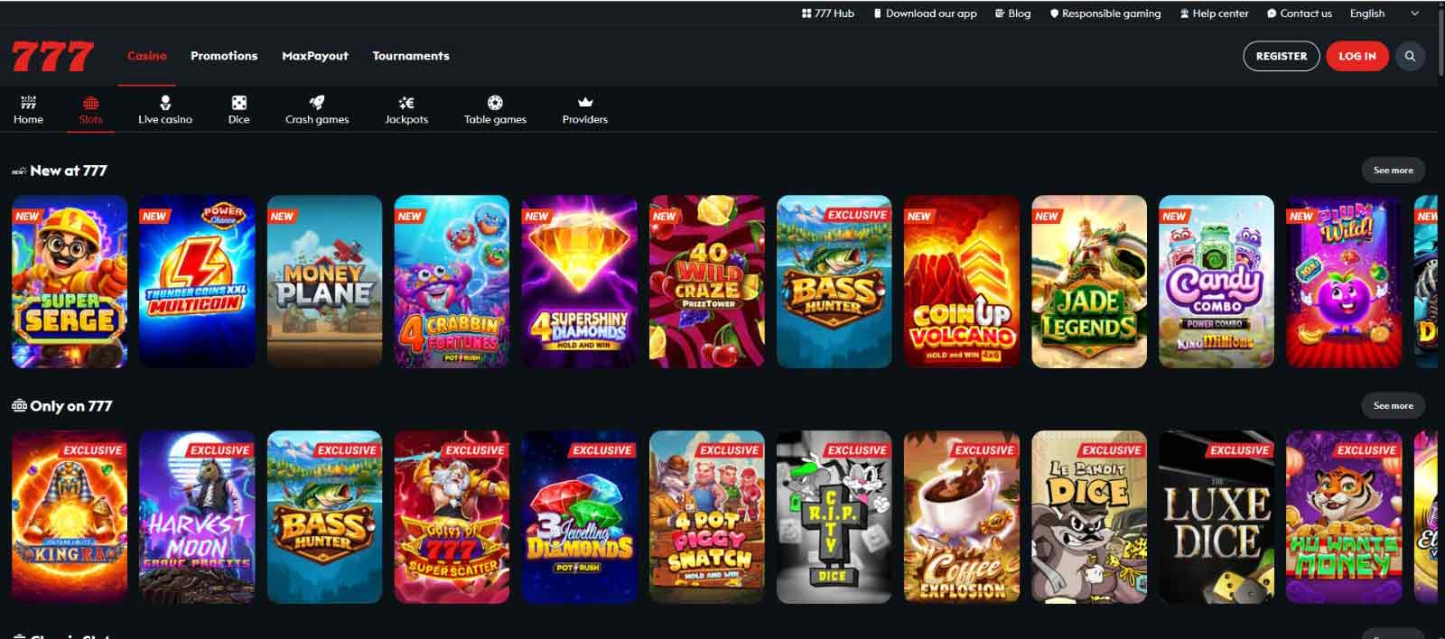Open the Download our app link

(x=931, y=14)
